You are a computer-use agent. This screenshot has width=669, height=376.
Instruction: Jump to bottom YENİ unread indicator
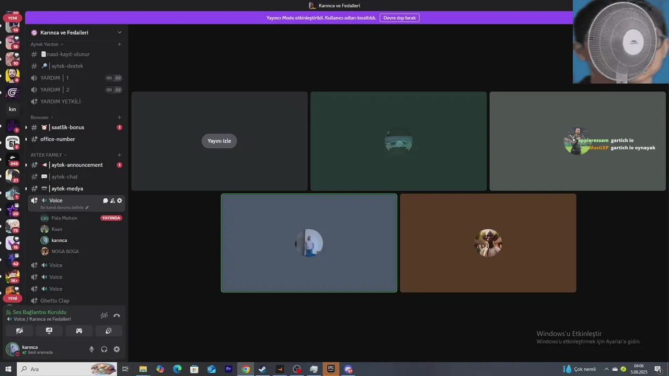[x=13, y=298]
